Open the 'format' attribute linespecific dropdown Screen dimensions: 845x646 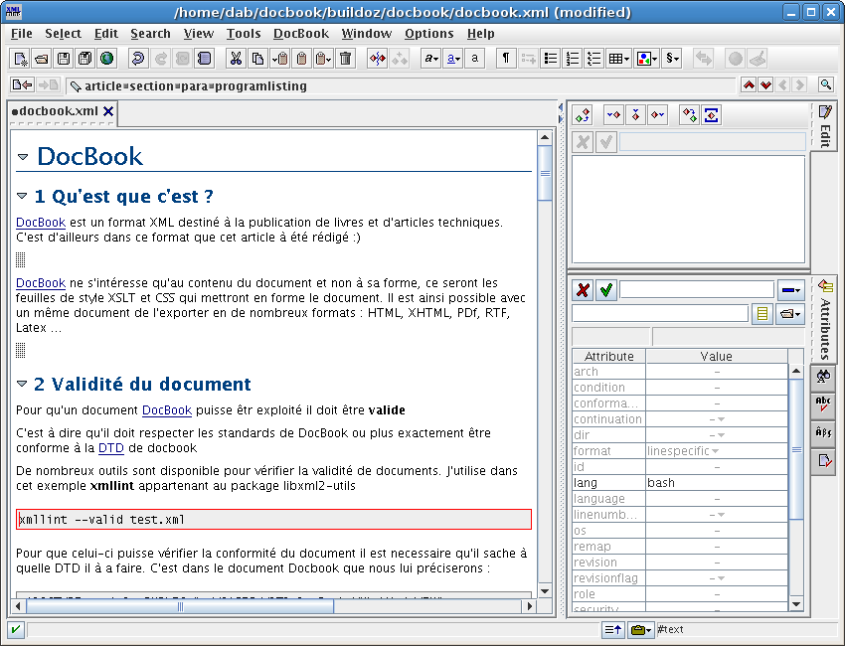(x=717, y=451)
